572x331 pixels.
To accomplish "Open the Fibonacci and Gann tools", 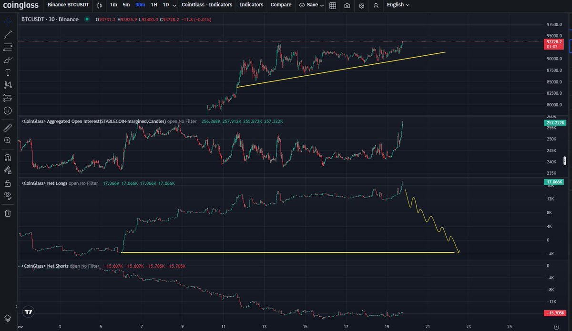I will coord(8,47).
